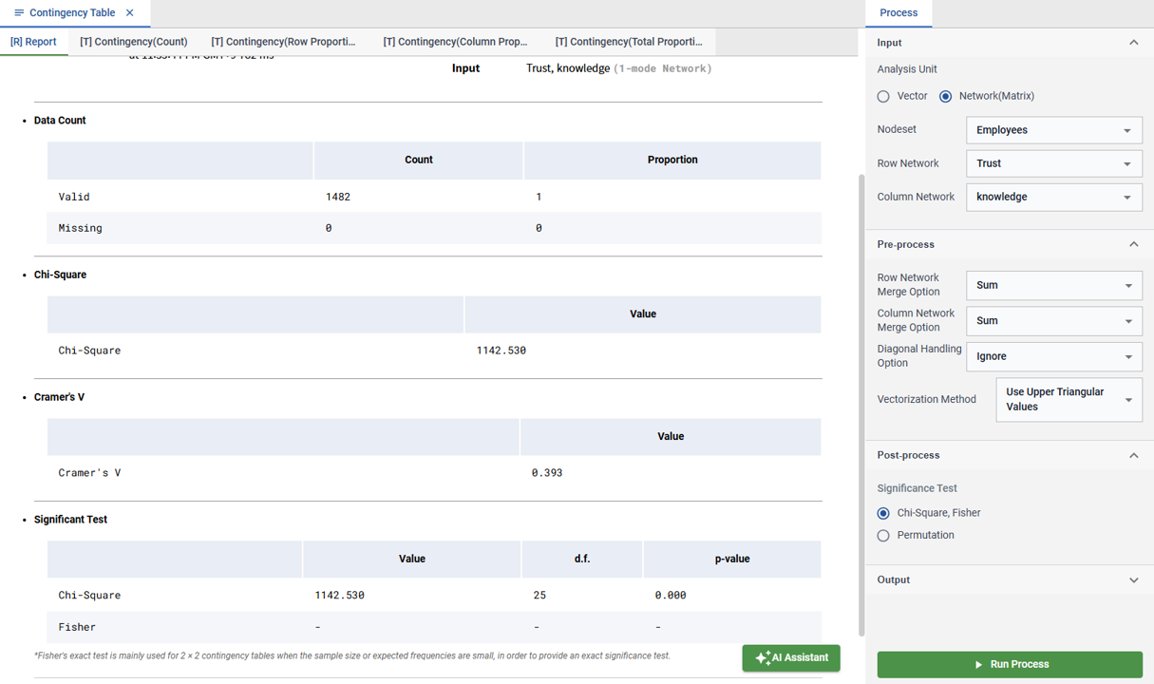Click the sparkle icon on AI Assistant

(x=763, y=657)
